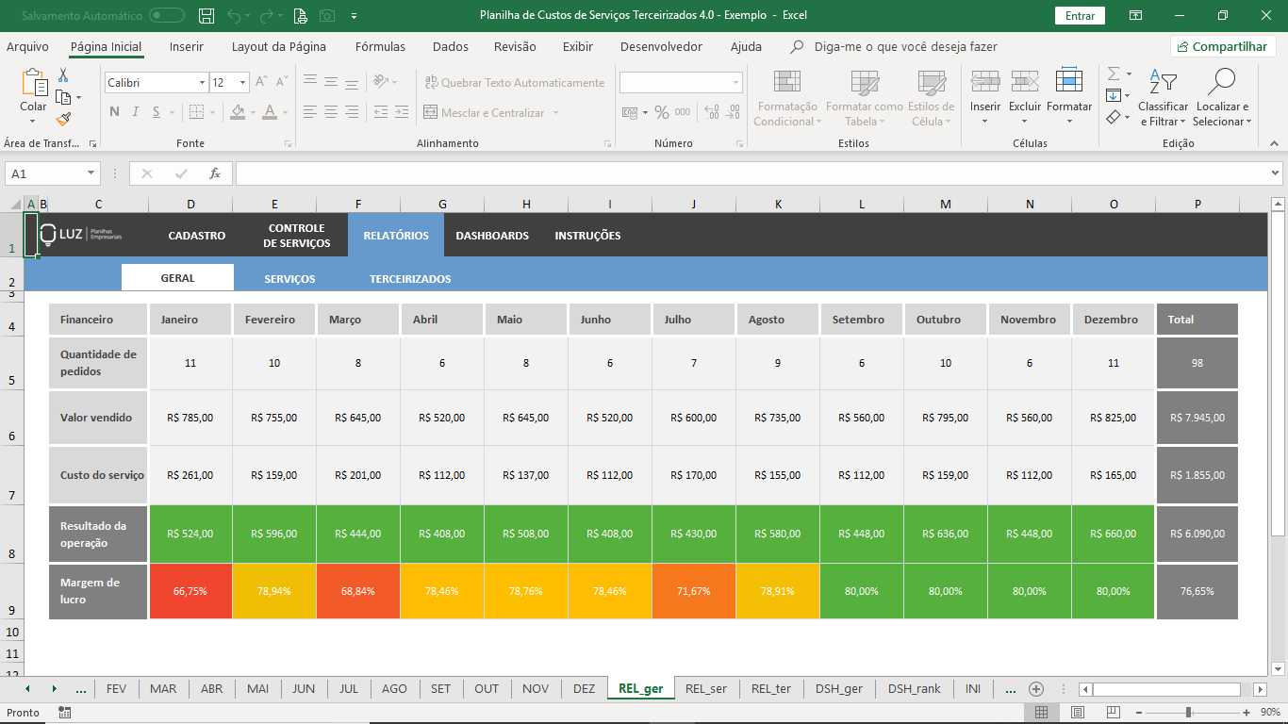Image resolution: width=1288 pixels, height=724 pixels.
Task: Click the Save icon in title bar
Action: (x=206, y=15)
